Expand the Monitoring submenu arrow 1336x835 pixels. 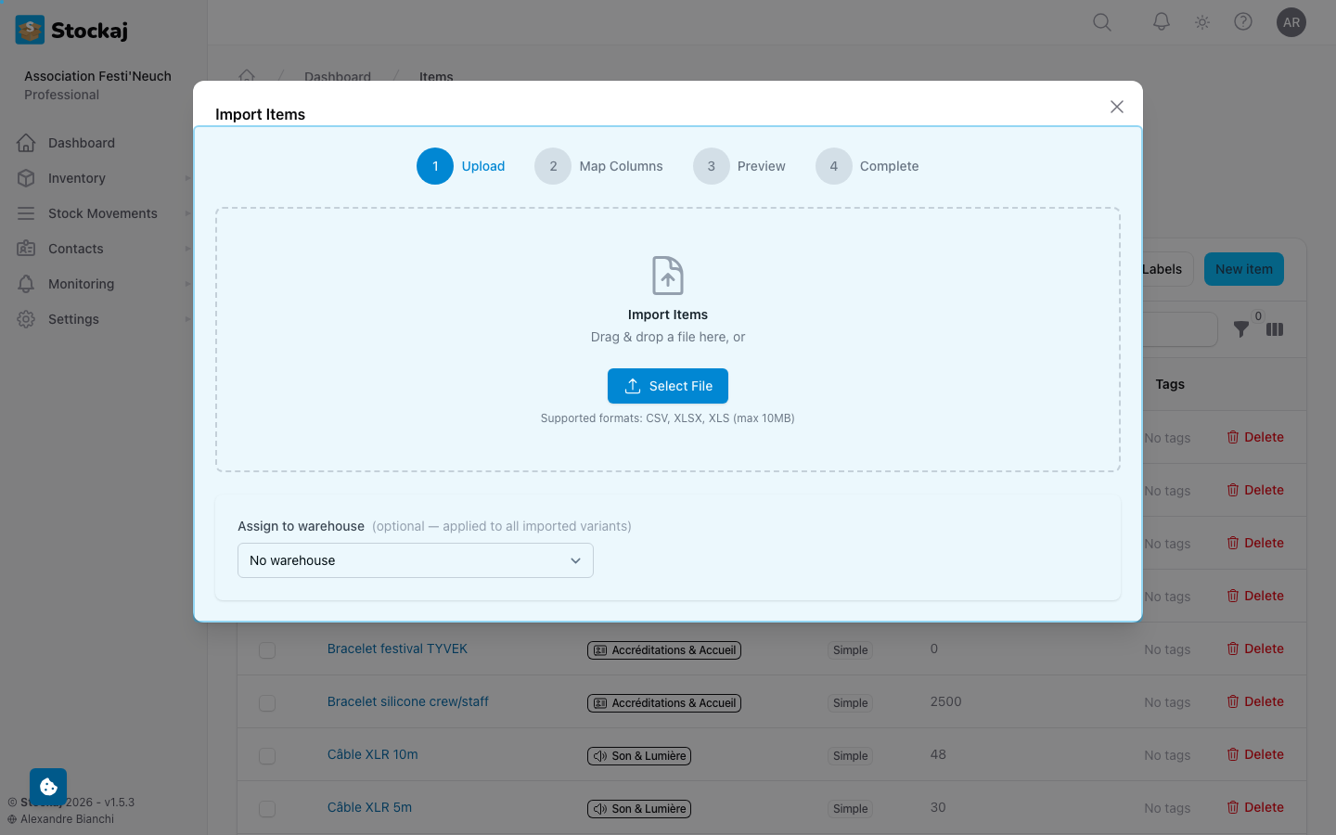[187, 284]
